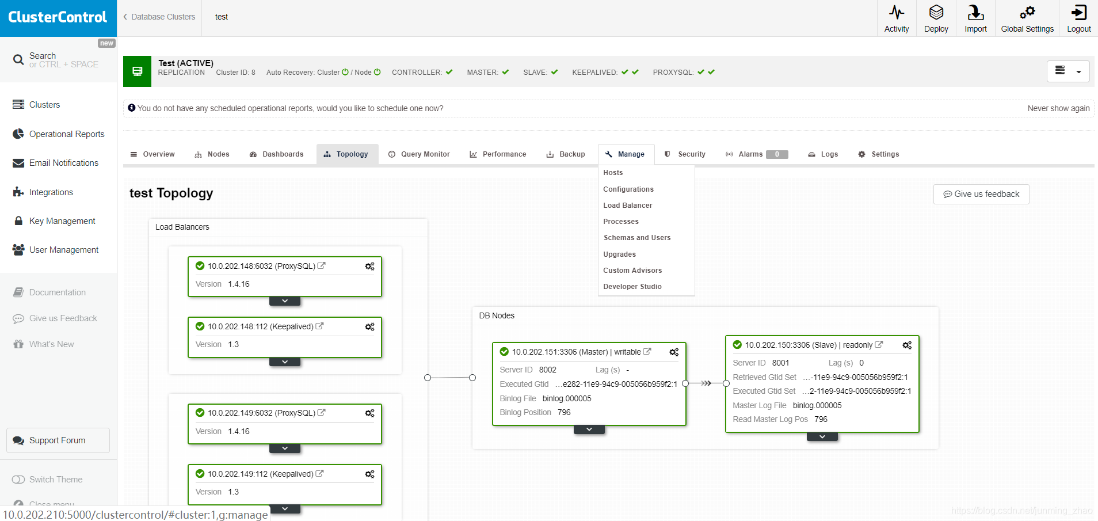
Task: Open gear menu for 10.0.202.149:6032 ProxySQL
Action: 369,413
